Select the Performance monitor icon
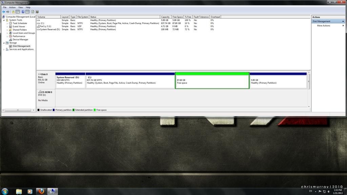The height and width of the screenshot is (195, 347). 11,36
